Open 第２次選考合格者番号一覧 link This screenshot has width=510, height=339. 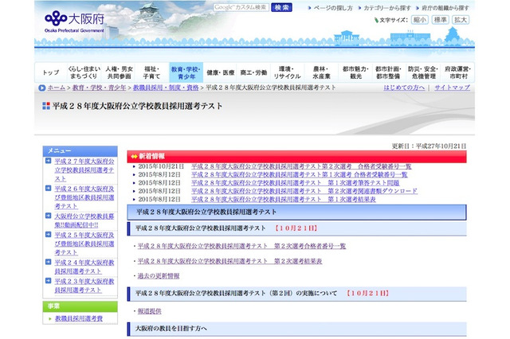click(x=241, y=246)
